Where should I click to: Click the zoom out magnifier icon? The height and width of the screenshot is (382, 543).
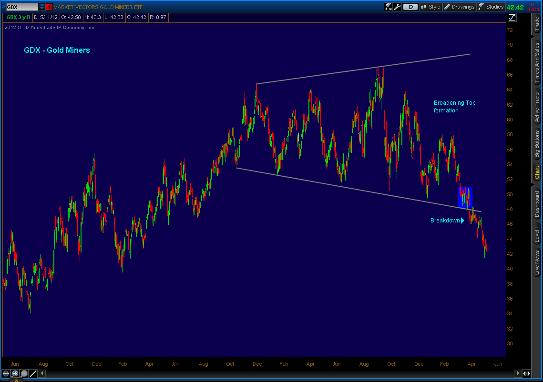tap(24, 373)
